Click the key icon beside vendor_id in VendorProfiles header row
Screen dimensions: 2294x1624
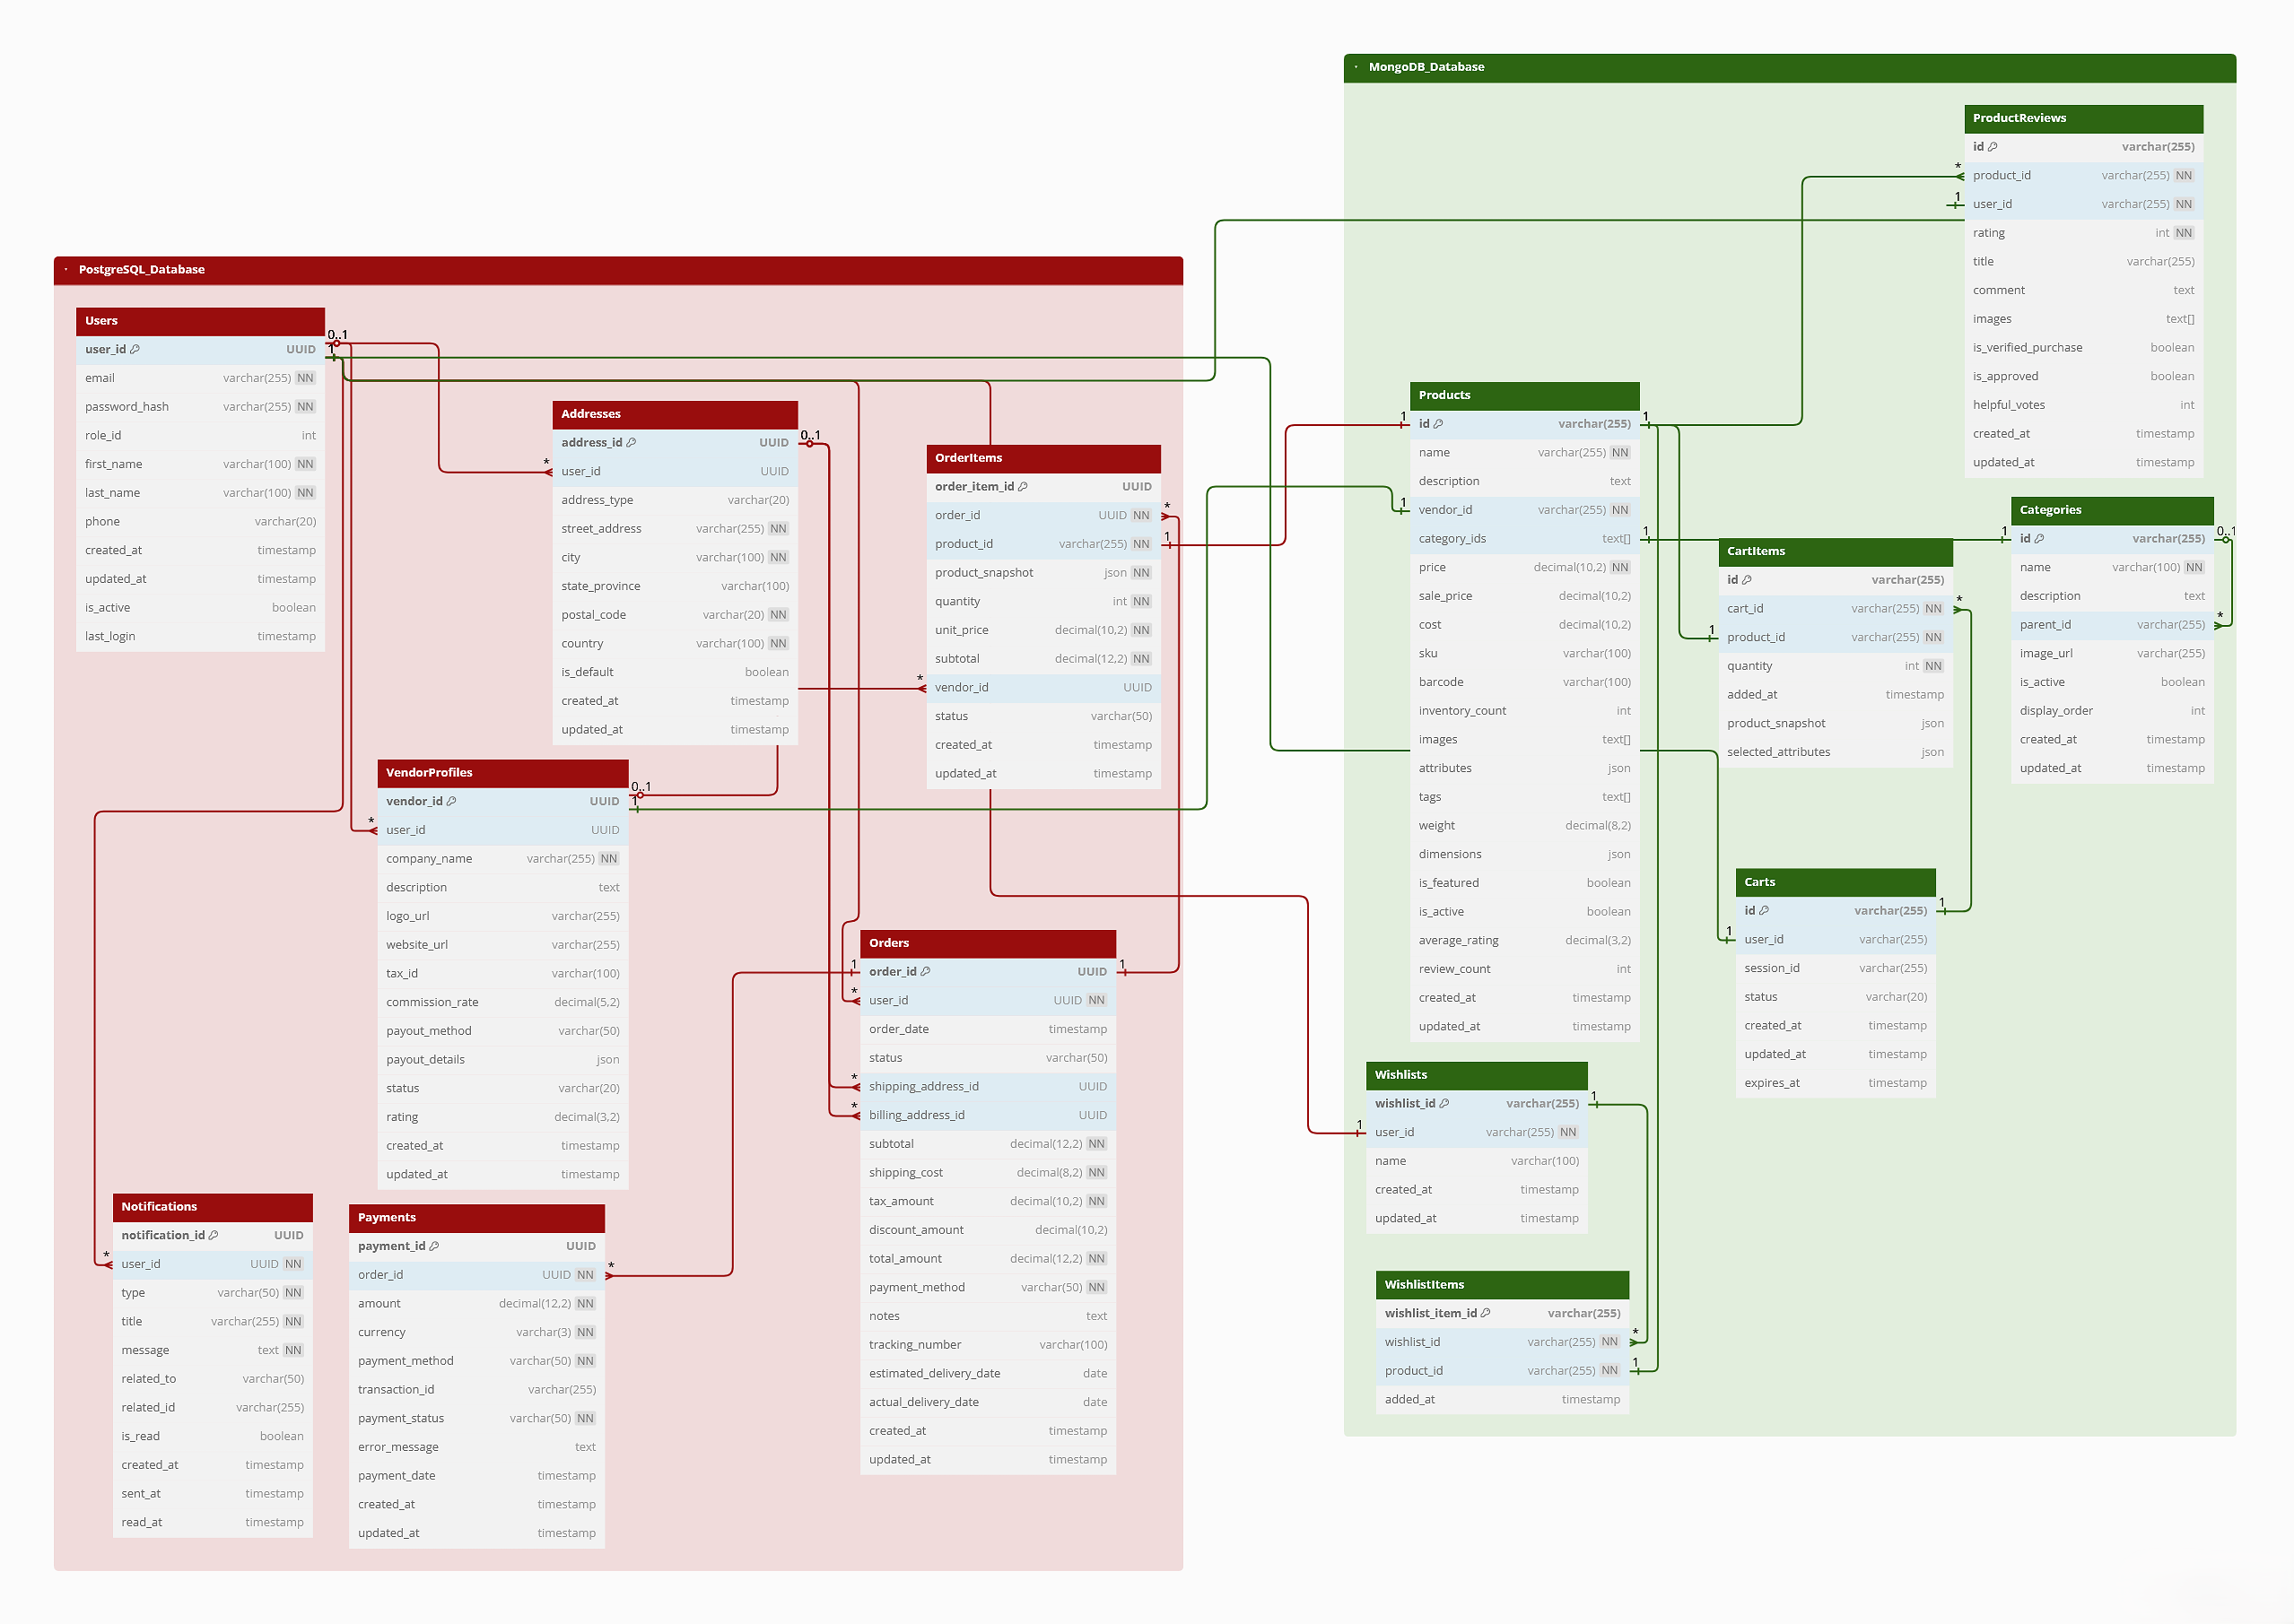(451, 801)
